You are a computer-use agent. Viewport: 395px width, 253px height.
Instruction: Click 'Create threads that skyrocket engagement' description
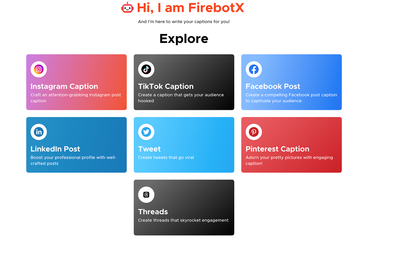[x=183, y=220]
